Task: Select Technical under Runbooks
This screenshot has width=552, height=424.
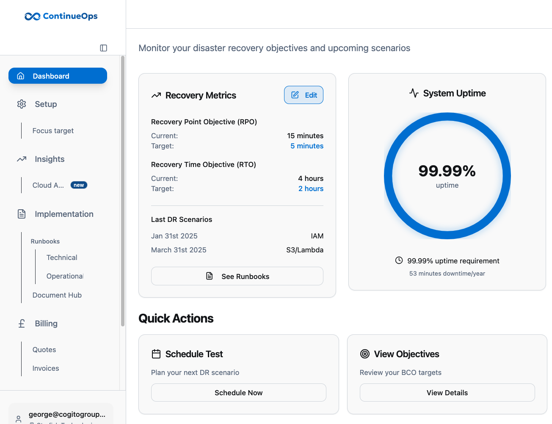Action: pos(62,257)
